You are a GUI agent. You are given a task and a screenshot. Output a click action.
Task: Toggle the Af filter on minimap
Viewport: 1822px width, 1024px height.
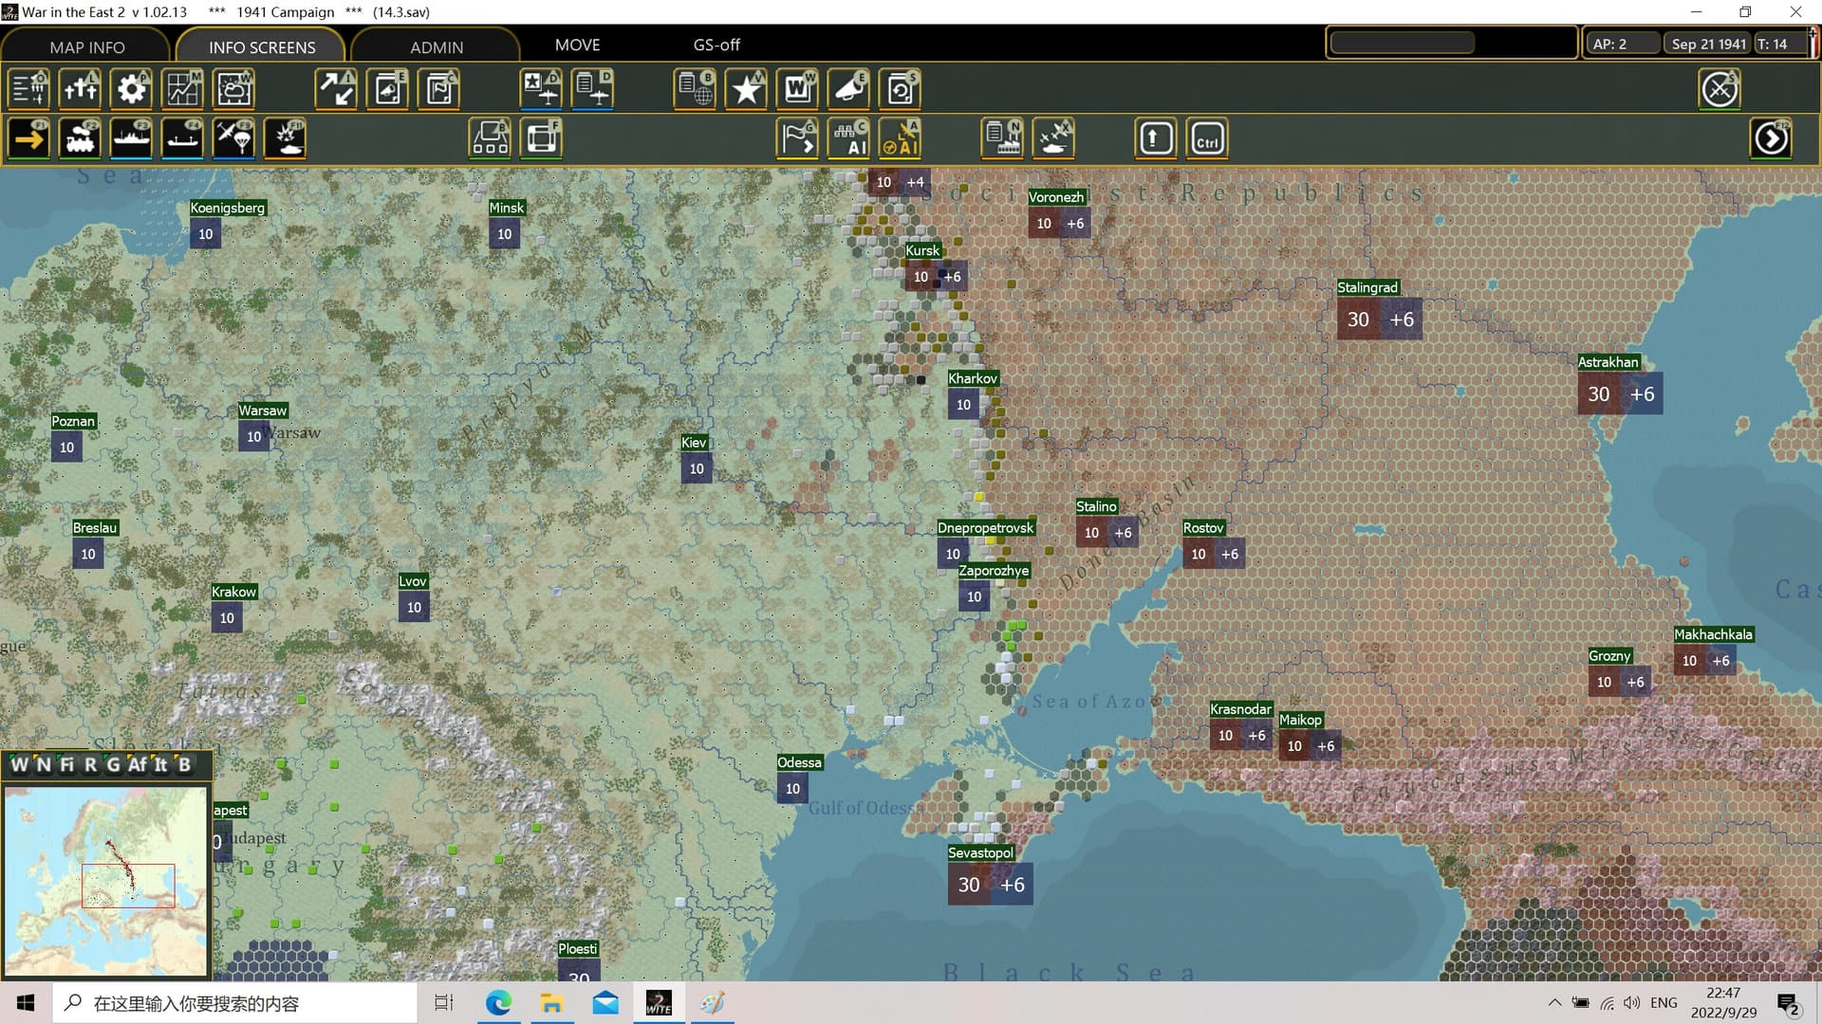pyautogui.click(x=138, y=764)
